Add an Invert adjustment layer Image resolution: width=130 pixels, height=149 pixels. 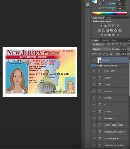[101, 35]
